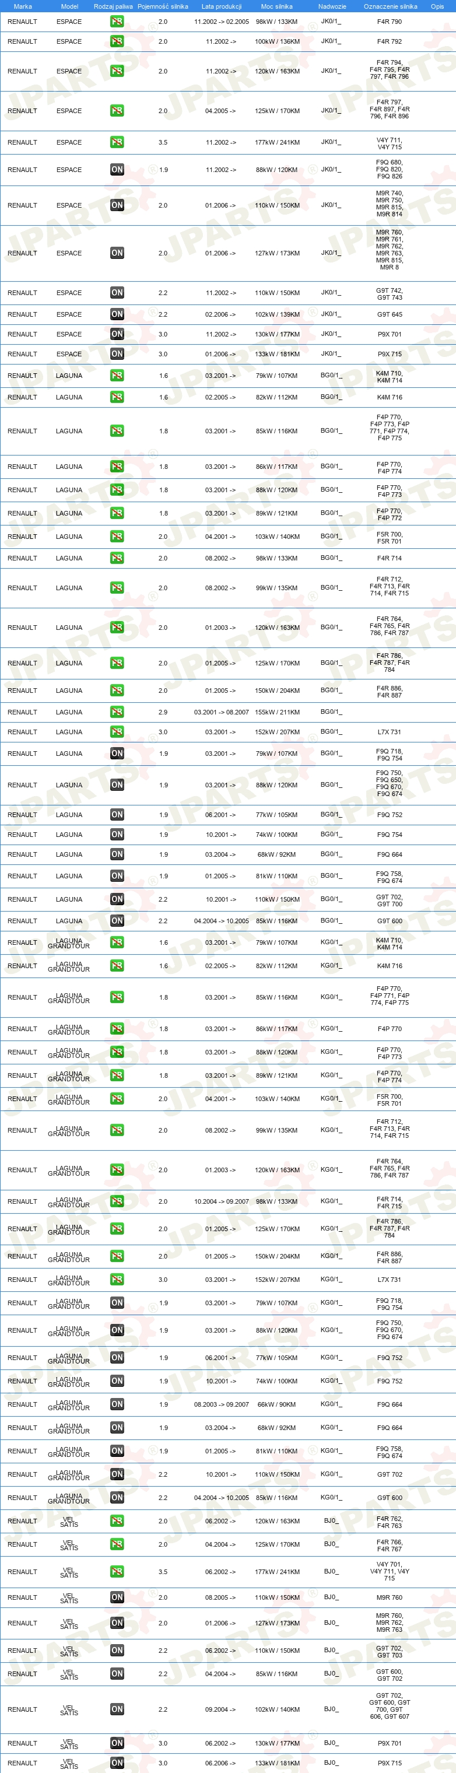The width and height of the screenshot is (456, 1773).
Task: Click the petrol icon in the Grandtour 10.2004 -> 09.2007 row
Action: click(117, 1201)
